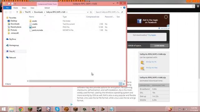Expand the This PC breadcrumb arrow
Image resolution: width=200 pixels, height=112 pixels.
point(32,12)
